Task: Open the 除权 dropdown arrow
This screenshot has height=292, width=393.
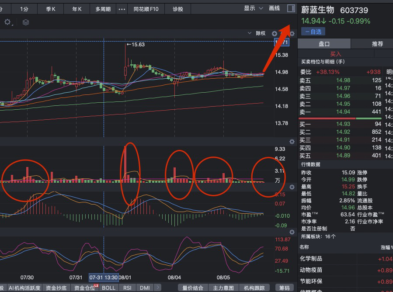Action: coord(249,33)
